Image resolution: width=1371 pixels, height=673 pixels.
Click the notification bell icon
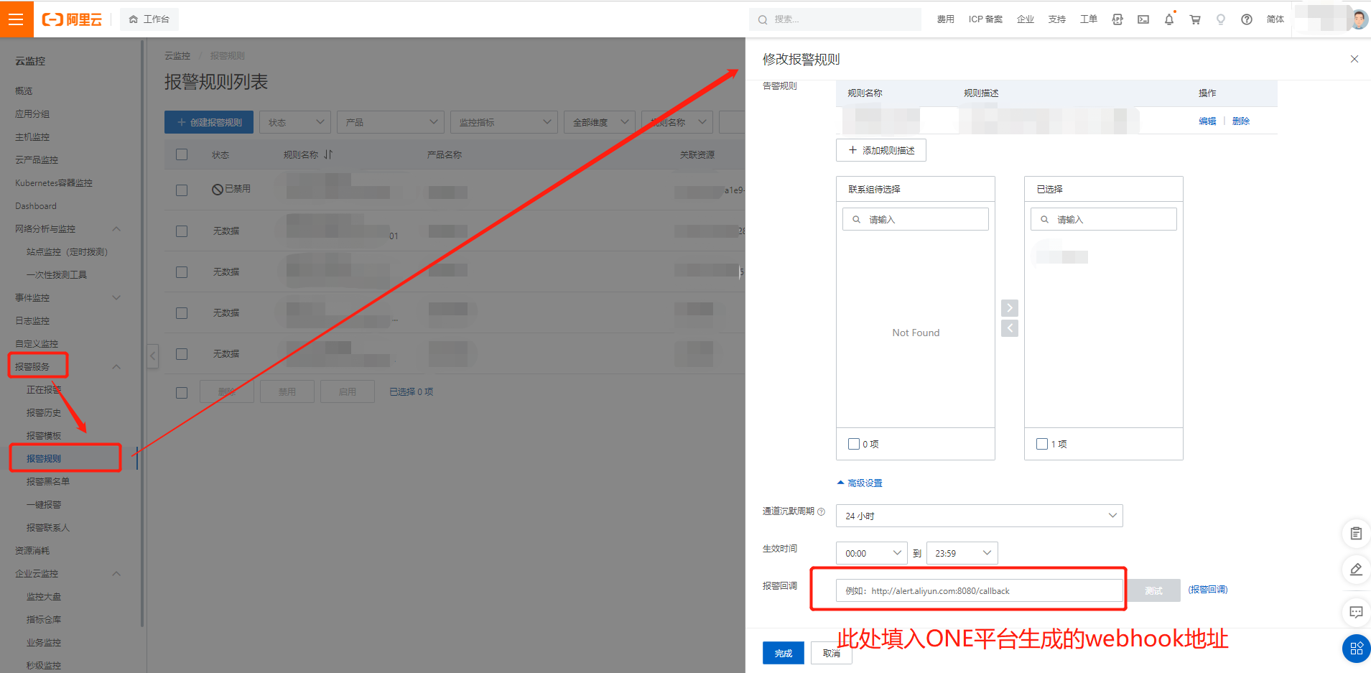(1168, 19)
